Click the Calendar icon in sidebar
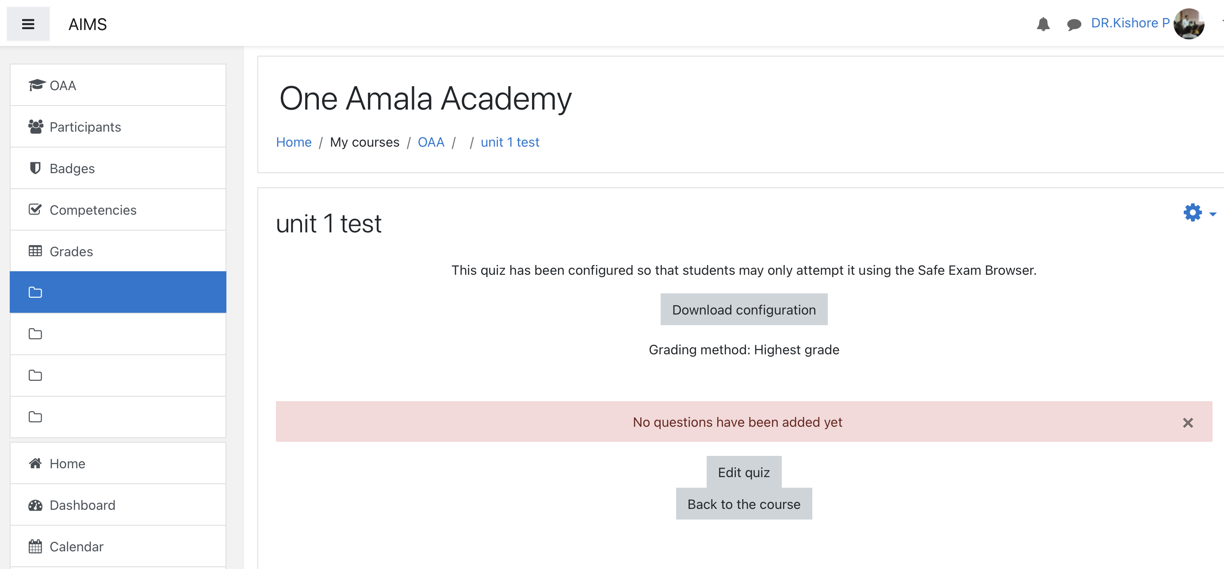Screen dimensions: 1224x569 pos(35,547)
